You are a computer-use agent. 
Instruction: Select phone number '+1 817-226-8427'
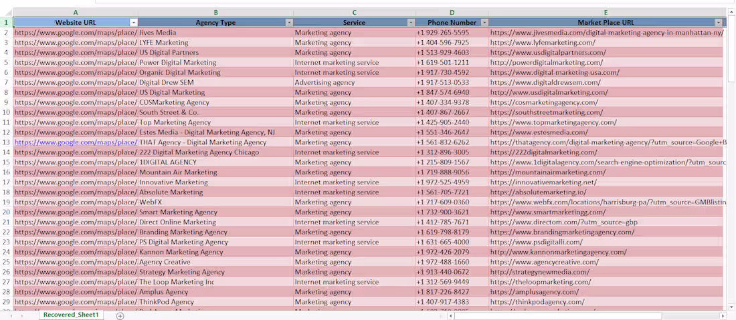pyautogui.click(x=452, y=292)
